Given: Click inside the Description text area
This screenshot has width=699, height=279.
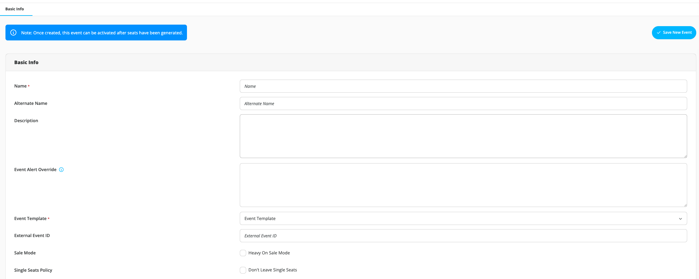Looking at the screenshot, I should [x=463, y=136].
